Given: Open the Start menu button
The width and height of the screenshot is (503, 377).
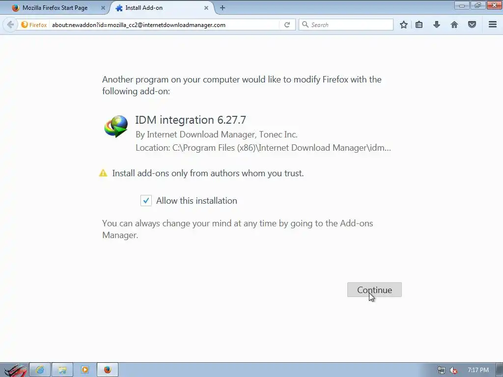Looking at the screenshot, I should tap(14, 370).
